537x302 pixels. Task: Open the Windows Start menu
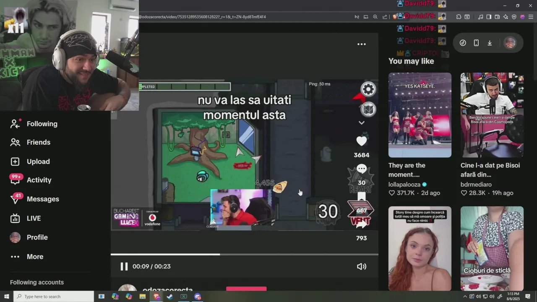click(x=7, y=297)
